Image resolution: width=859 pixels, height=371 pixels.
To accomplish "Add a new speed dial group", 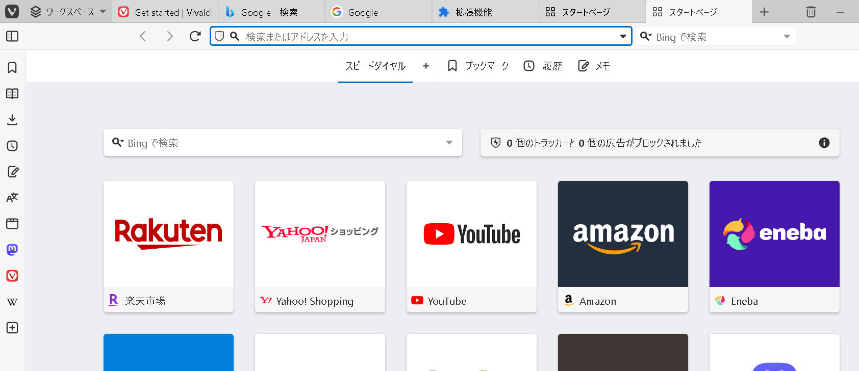I will (x=426, y=66).
